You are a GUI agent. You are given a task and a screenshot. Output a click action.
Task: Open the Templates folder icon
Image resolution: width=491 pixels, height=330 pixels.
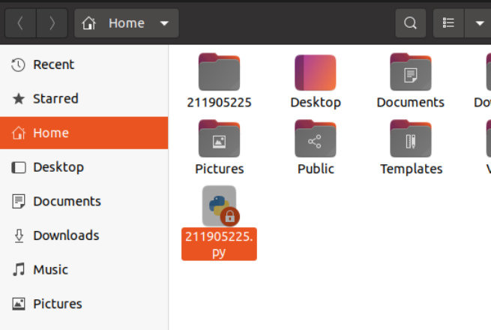coord(410,139)
